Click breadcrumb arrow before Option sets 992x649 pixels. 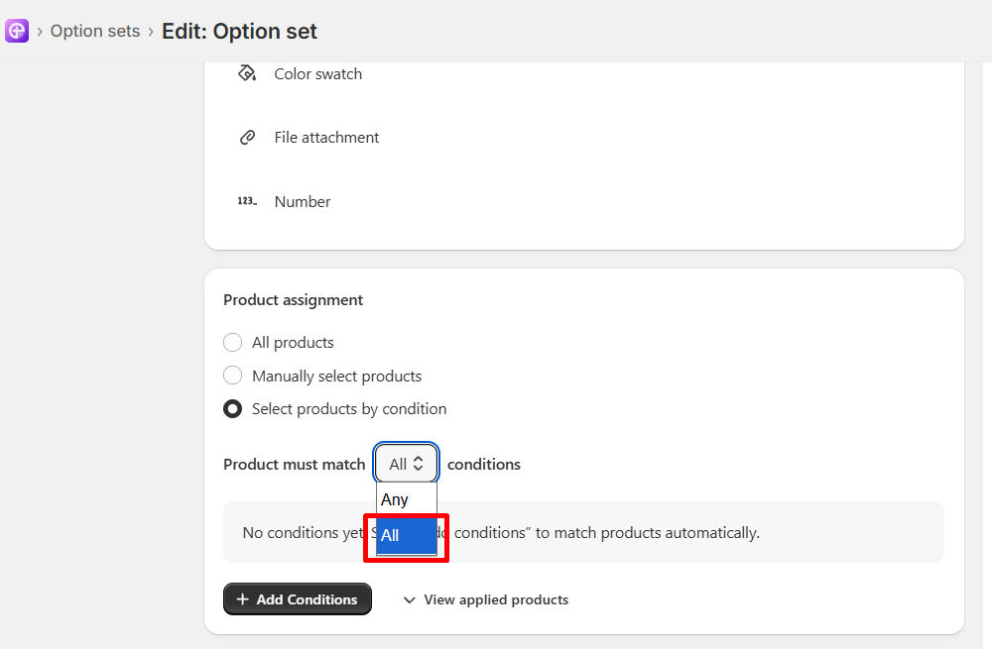tap(40, 32)
